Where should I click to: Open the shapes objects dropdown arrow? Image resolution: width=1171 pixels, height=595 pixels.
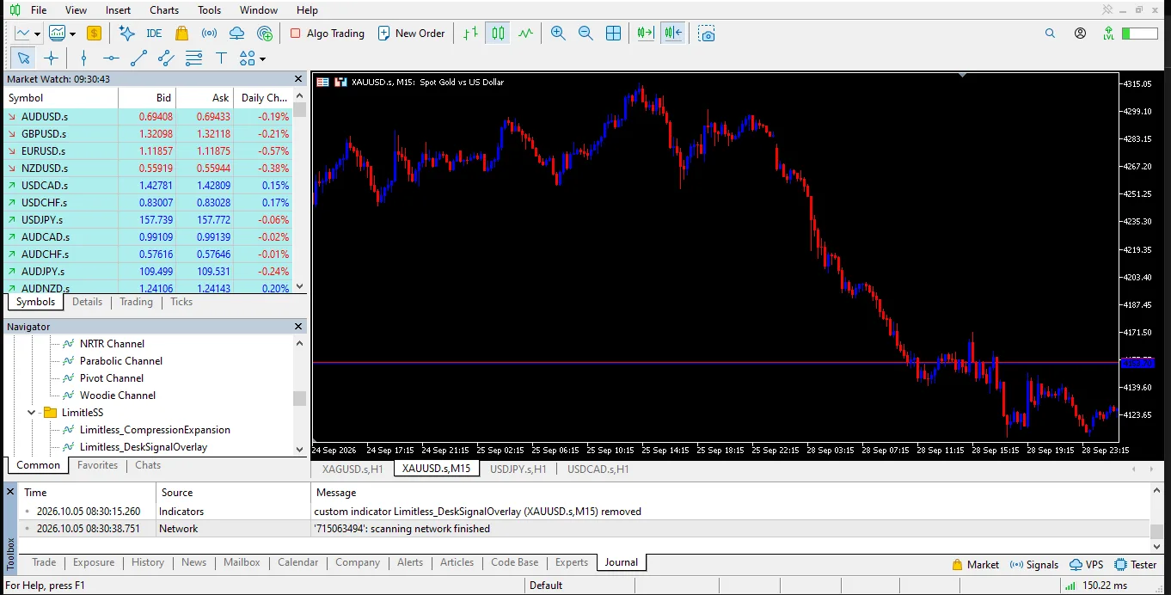262,59
